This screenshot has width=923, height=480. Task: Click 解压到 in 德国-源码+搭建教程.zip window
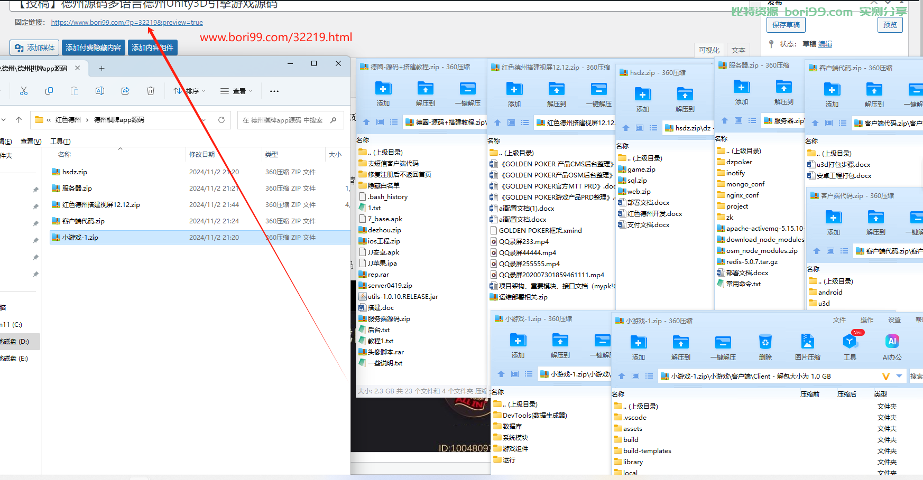pyautogui.click(x=426, y=93)
